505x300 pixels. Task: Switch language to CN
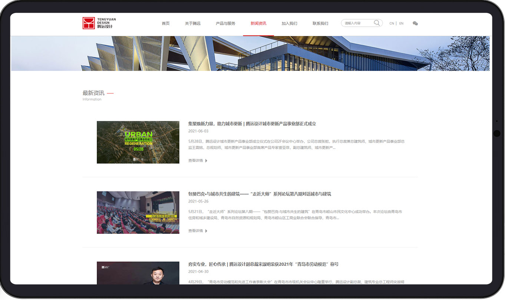point(392,23)
